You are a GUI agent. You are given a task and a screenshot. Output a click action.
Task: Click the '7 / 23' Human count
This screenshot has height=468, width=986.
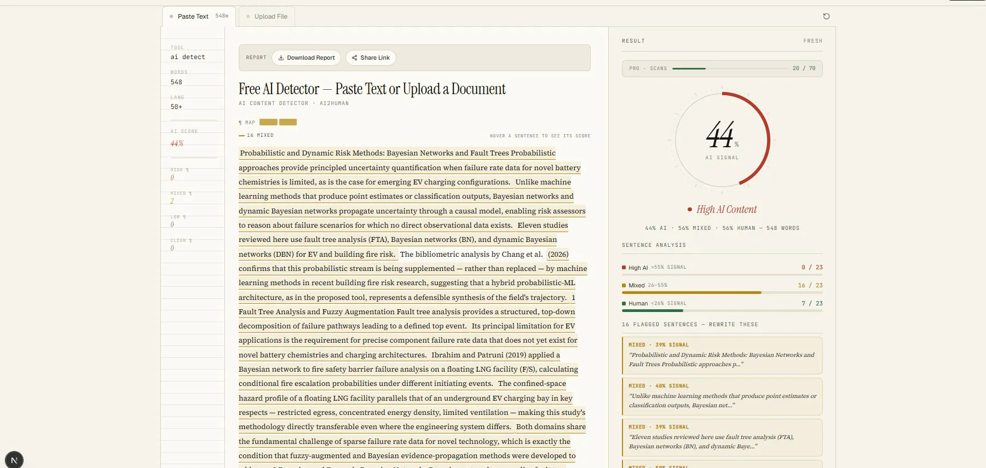(x=812, y=303)
